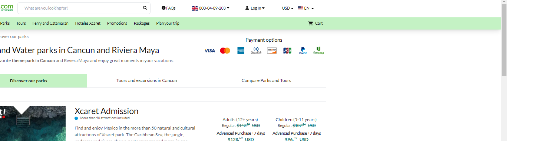Expand the EN language selector

306,8
